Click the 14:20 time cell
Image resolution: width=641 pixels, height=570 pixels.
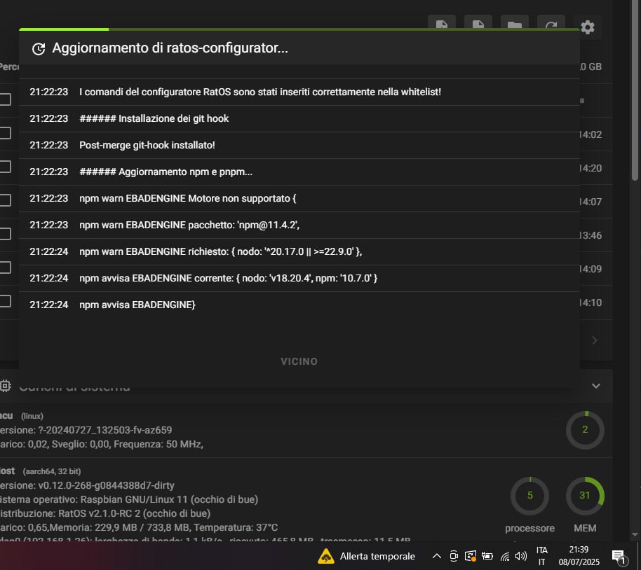pos(591,168)
